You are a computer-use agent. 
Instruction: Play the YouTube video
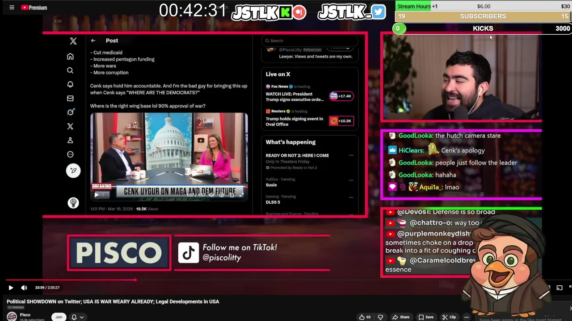click(11, 288)
